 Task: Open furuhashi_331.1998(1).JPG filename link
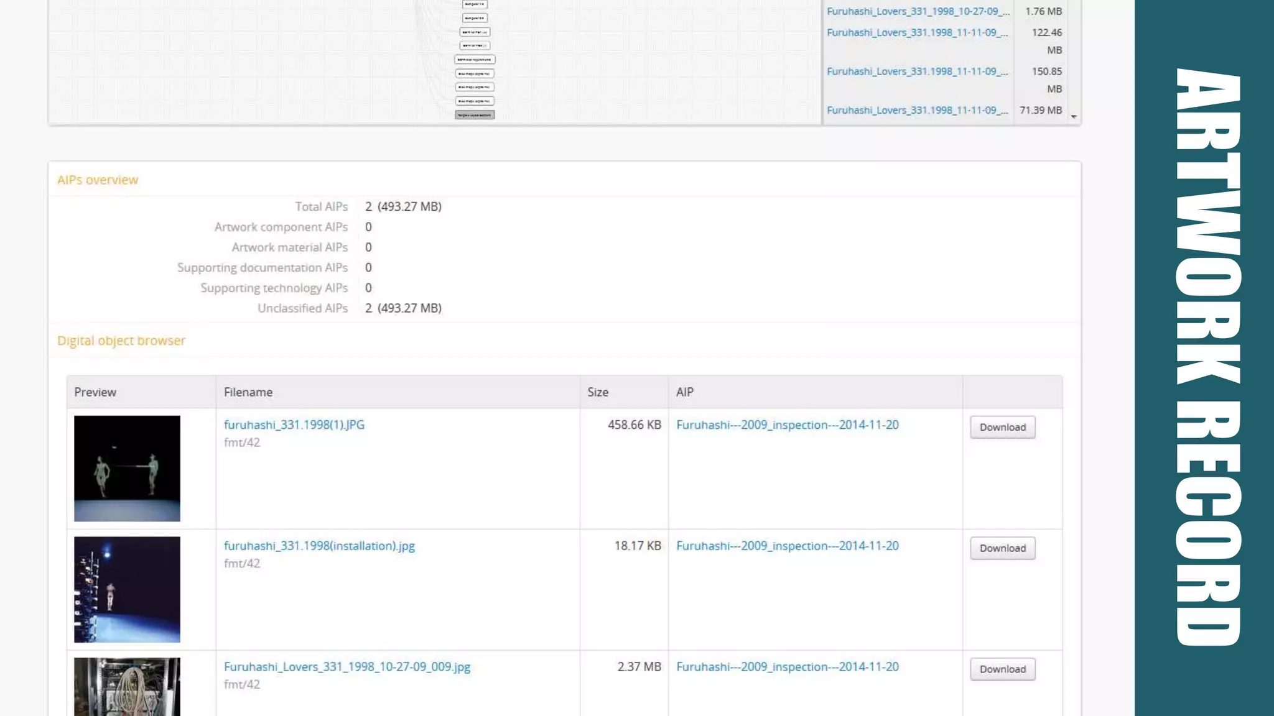click(x=294, y=425)
